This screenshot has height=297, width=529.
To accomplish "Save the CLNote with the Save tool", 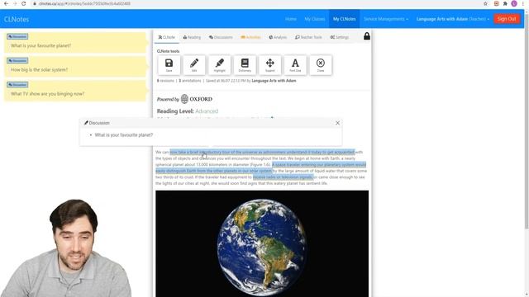I will click(x=169, y=64).
